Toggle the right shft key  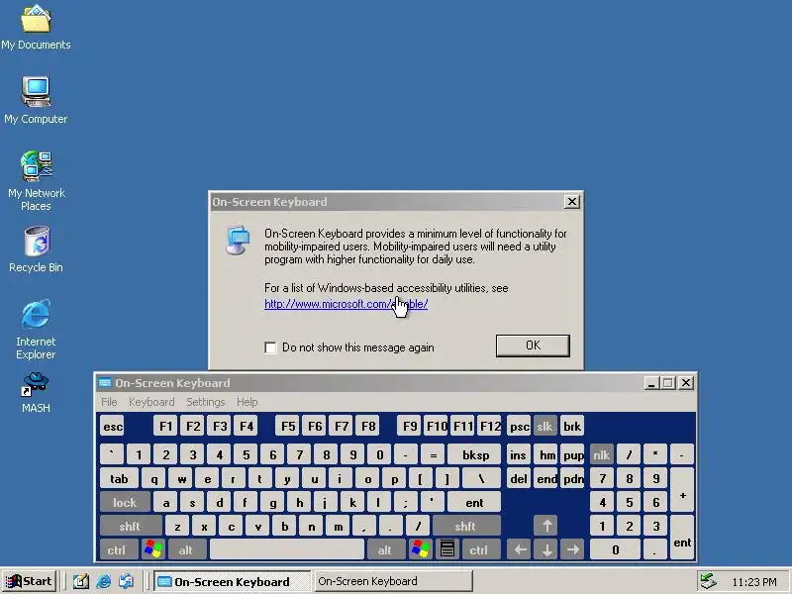click(x=465, y=526)
